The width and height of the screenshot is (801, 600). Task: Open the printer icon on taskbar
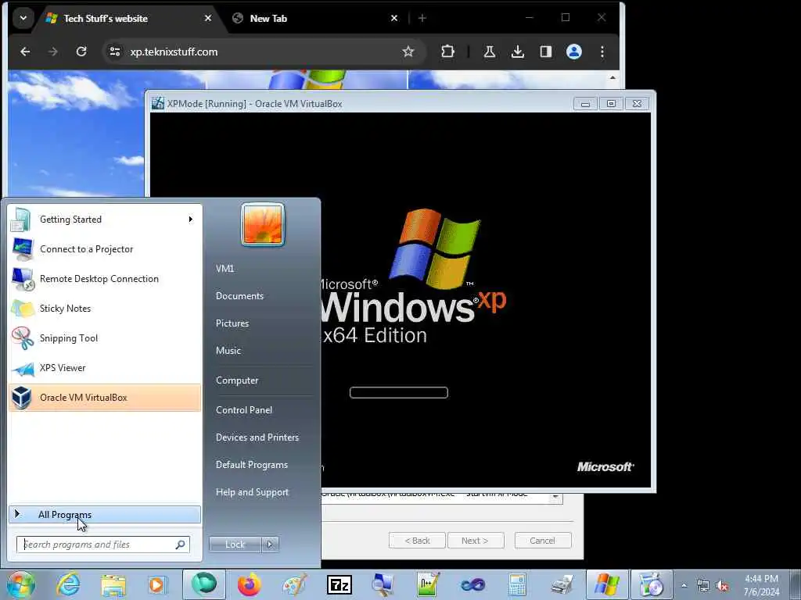[562, 585]
